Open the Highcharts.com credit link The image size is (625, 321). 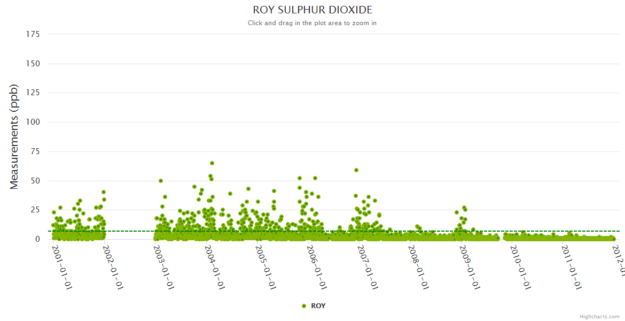click(x=599, y=317)
